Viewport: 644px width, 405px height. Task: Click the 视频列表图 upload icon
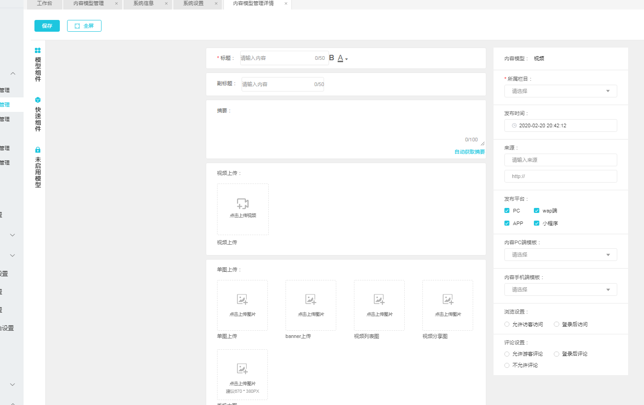click(379, 299)
